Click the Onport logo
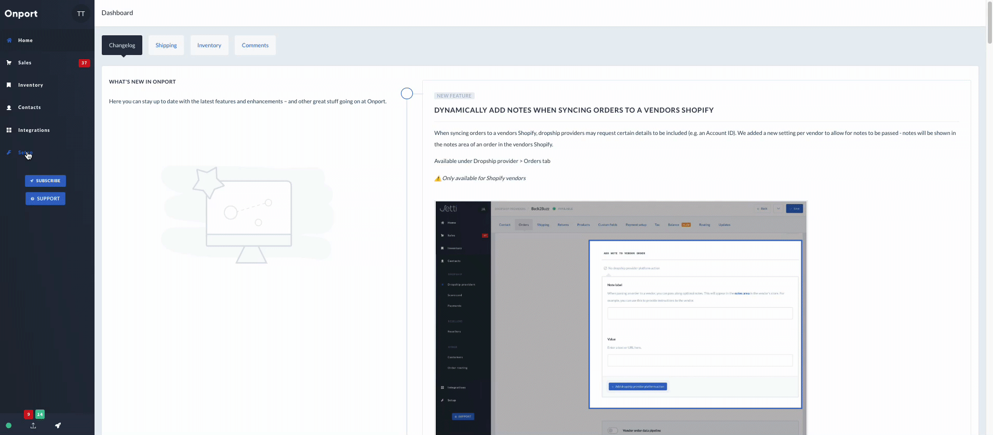 21,13
